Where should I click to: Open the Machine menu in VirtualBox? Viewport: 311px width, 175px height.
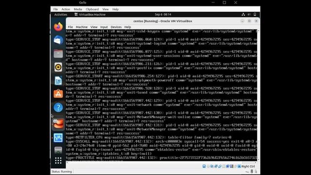[82, 27]
